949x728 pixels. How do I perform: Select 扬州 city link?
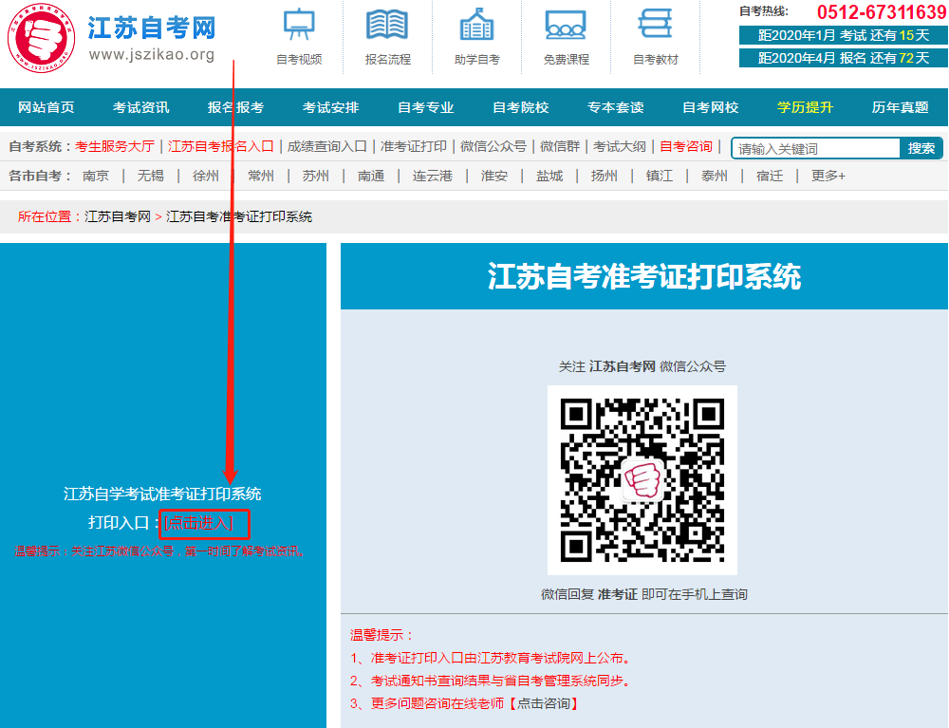tap(604, 177)
